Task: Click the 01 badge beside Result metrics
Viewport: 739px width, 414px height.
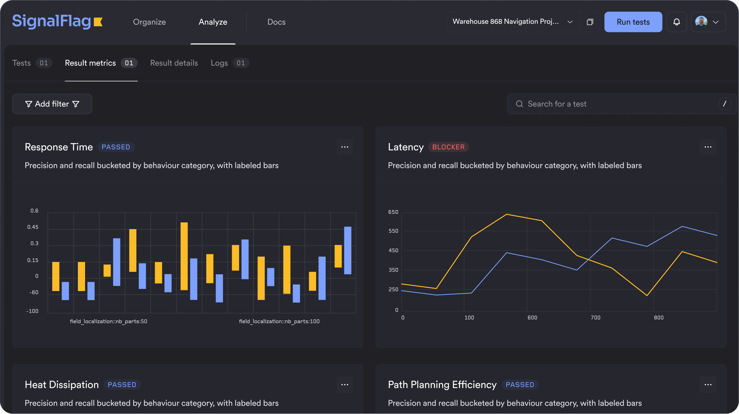Action: point(129,63)
